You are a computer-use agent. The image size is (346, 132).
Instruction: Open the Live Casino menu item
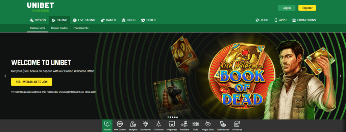(84, 20)
